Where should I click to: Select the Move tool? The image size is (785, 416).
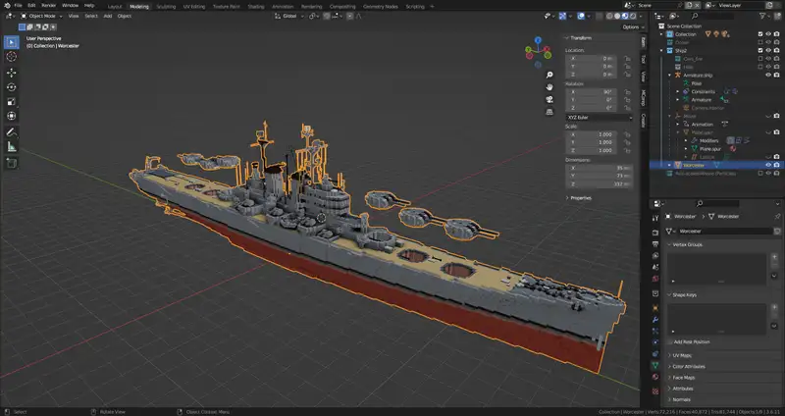coord(12,73)
